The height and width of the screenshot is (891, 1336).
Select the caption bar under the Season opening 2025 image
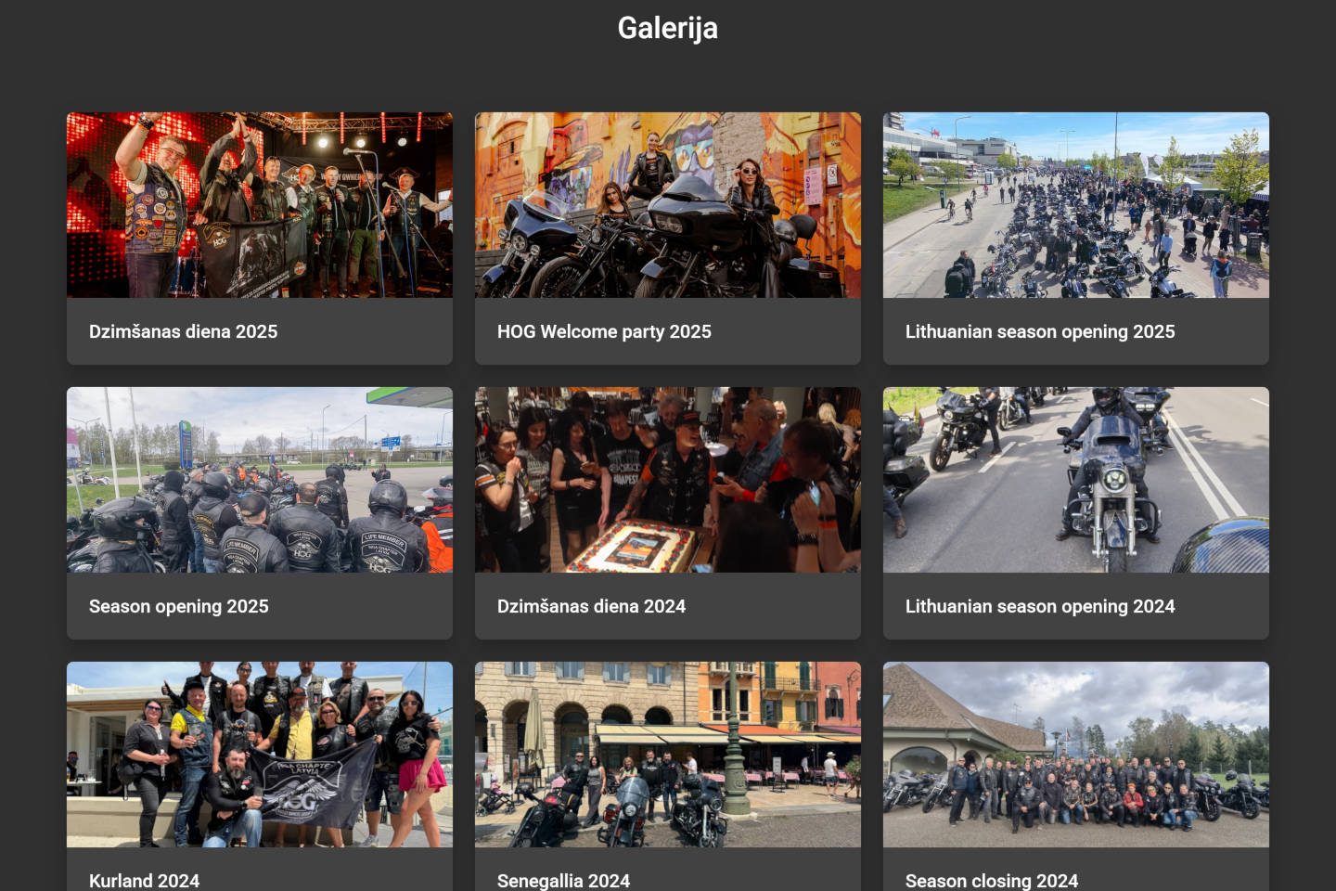tap(260, 606)
